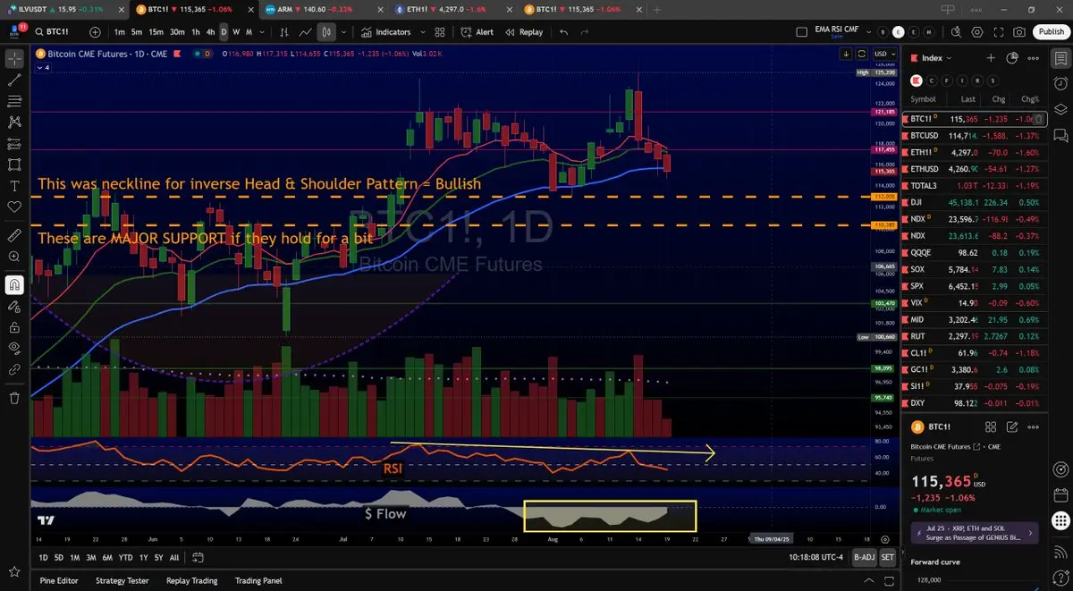Select the crosshair cursor tool
Viewport: 1073px width, 591px height.
14,58
